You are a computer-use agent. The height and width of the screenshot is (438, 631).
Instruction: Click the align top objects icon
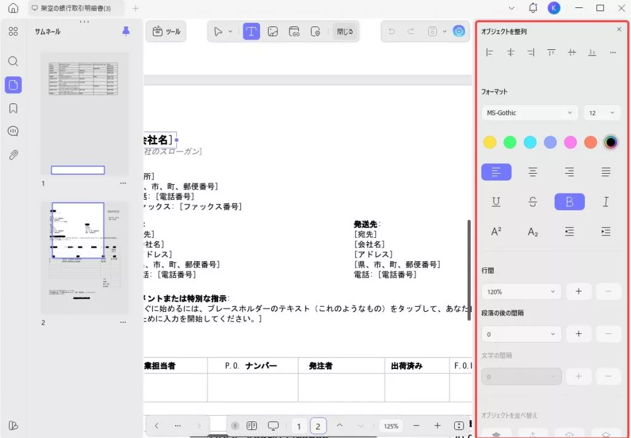click(x=551, y=52)
